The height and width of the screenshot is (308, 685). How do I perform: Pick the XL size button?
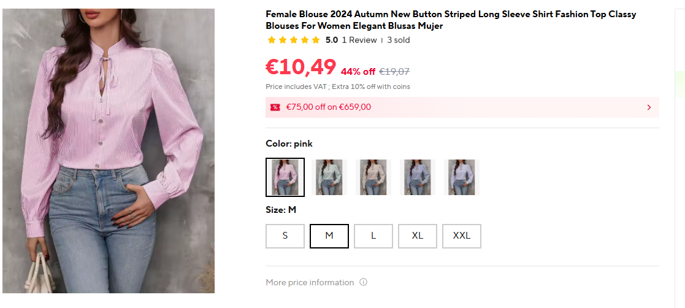point(418,236)
